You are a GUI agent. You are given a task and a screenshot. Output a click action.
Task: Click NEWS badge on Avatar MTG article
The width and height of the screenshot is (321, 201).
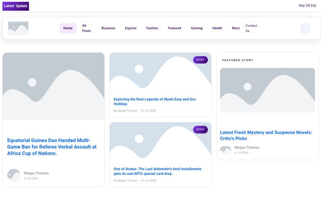click(x=201, y=130)
